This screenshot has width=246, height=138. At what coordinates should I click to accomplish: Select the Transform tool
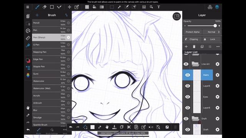pos(76,7)
